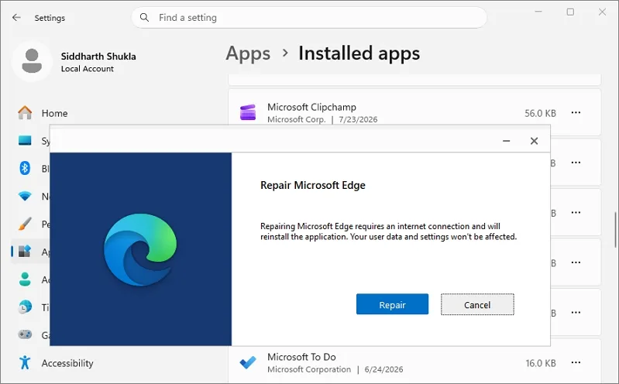The width and height of the screenshot is (619, 384).
Task: Click the Home house icon
Action: point(25,113)
